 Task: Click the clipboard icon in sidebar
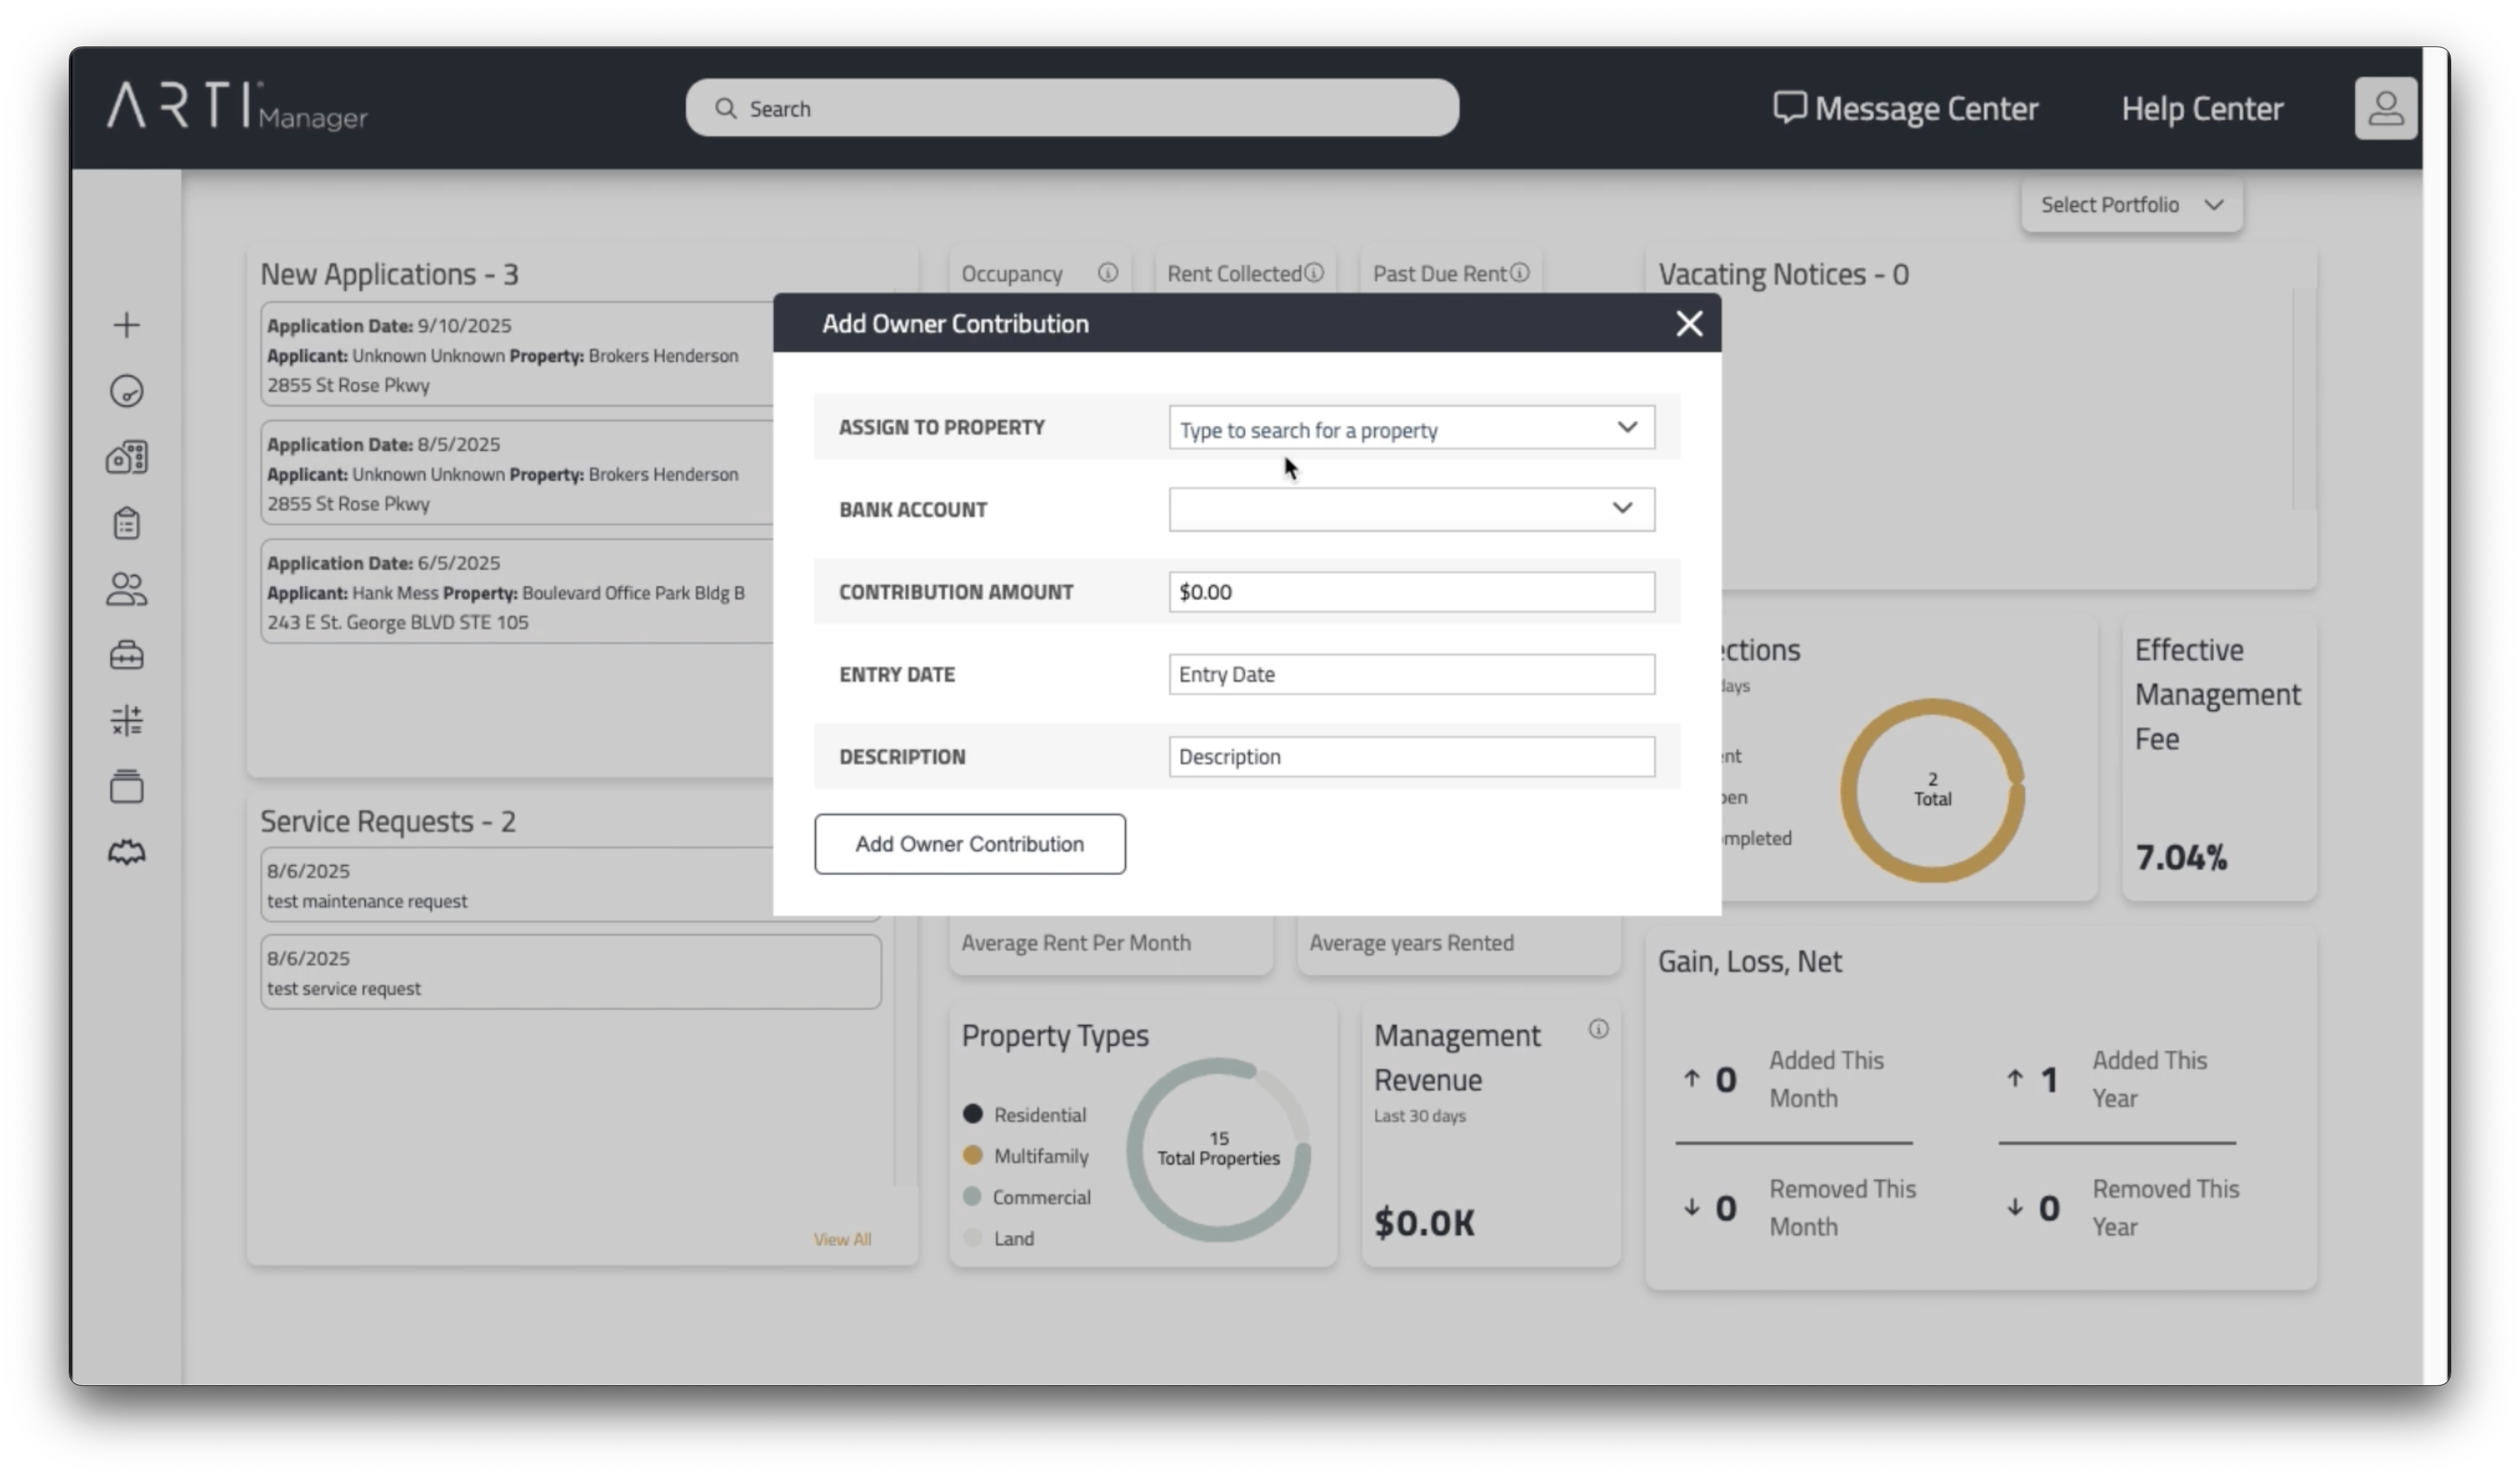pos(126,523)
